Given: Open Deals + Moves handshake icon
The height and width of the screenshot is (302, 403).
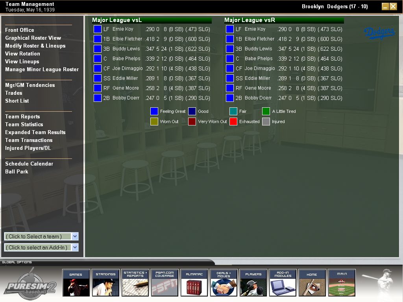Looking at the screenshot, I should 224,283.
